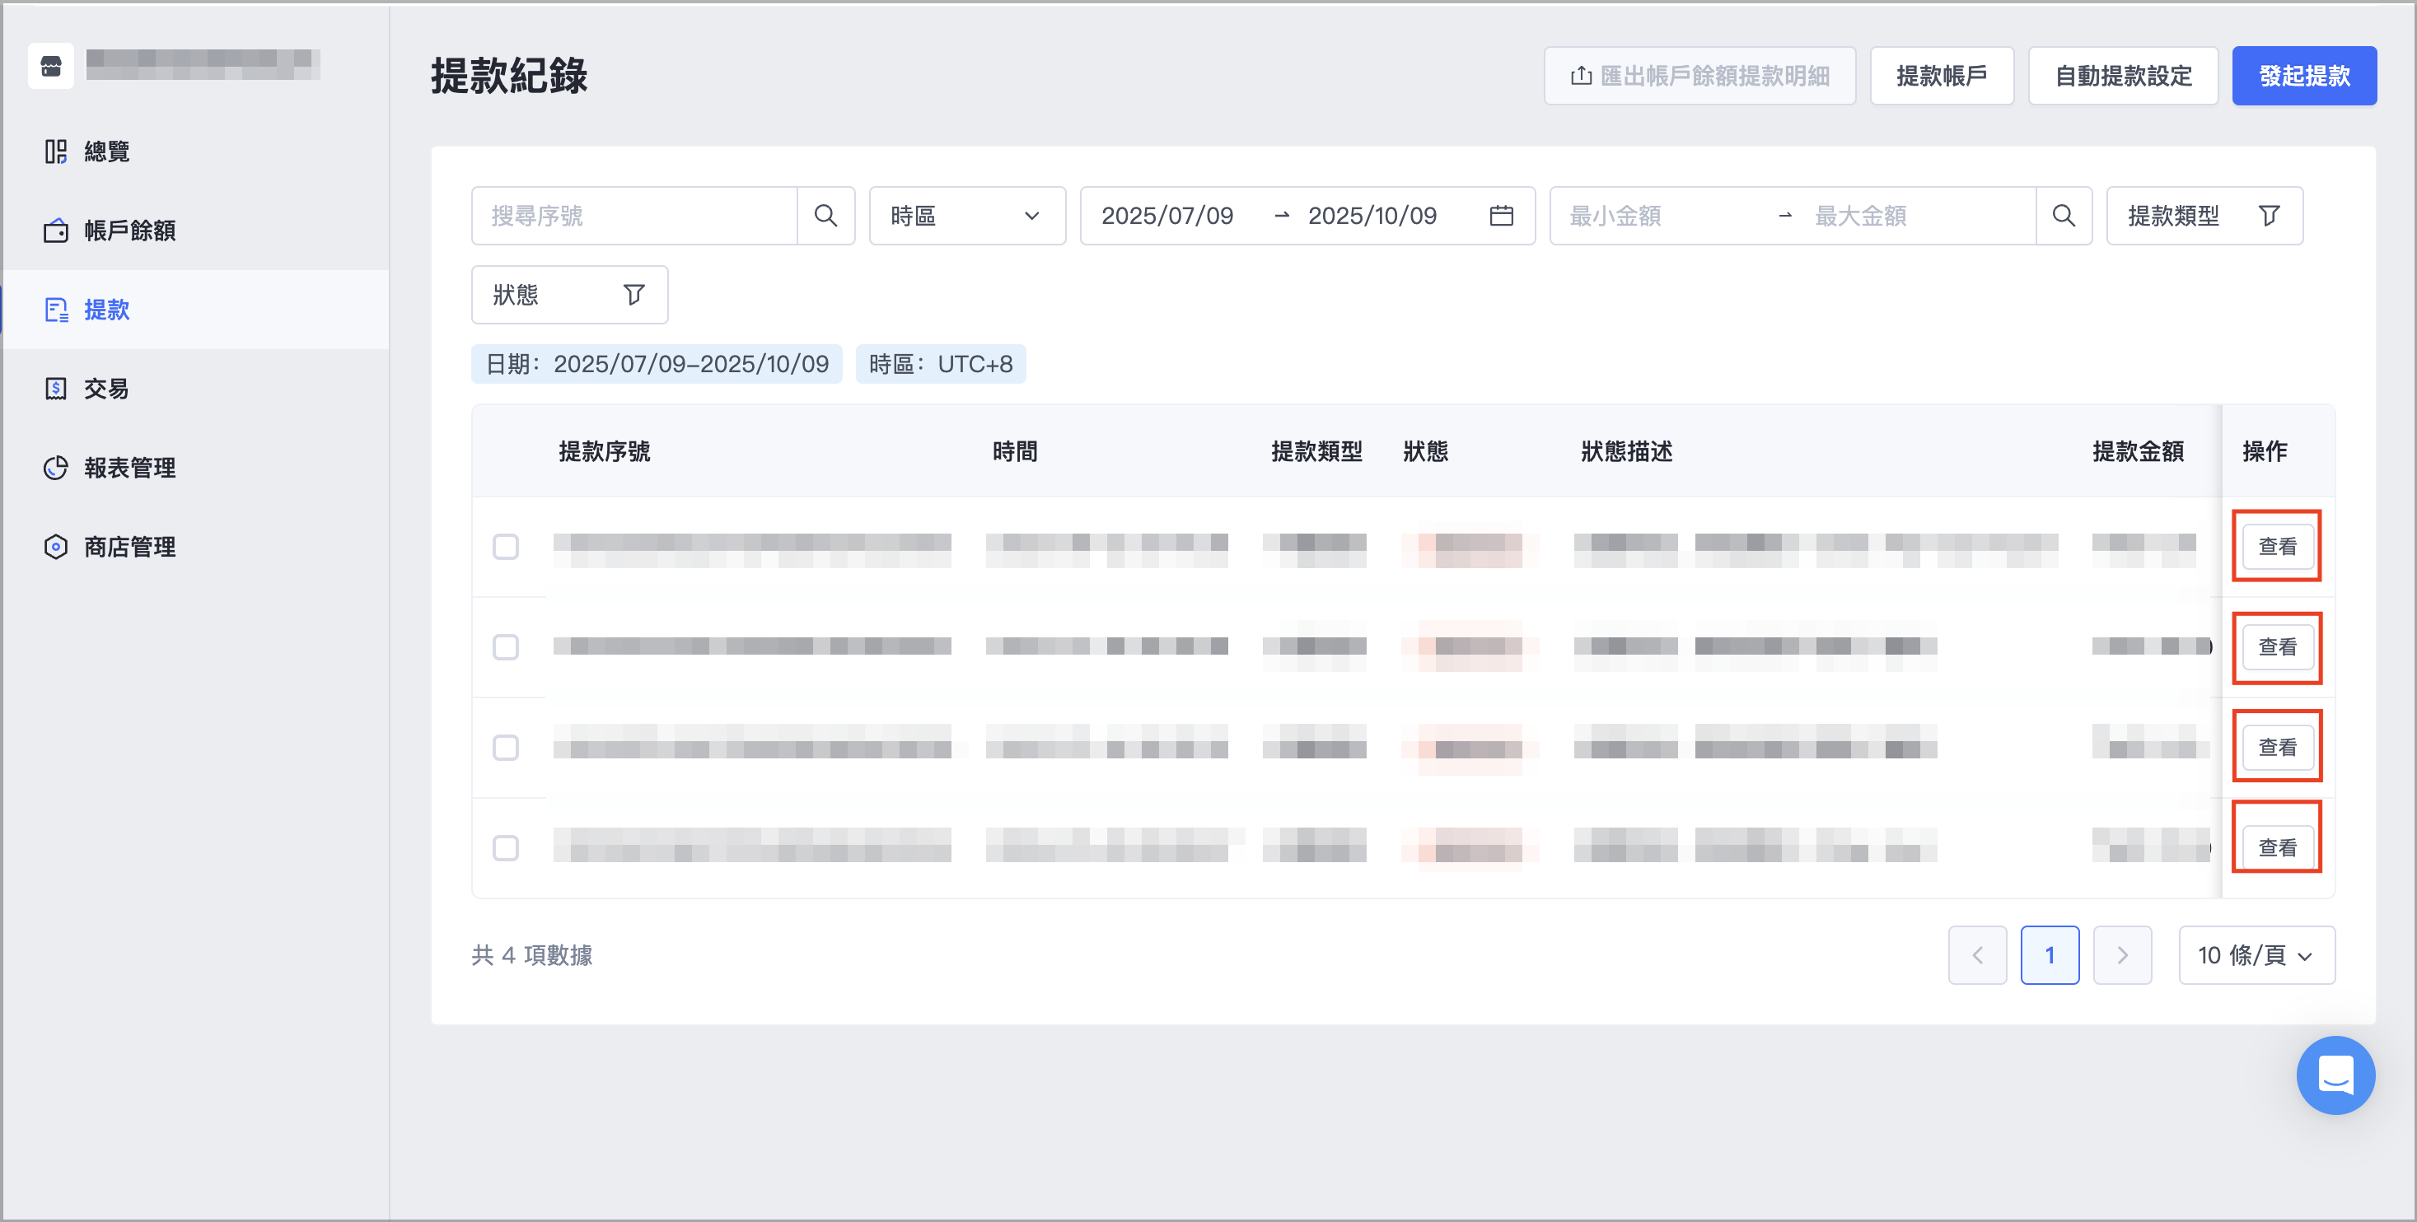Click the filter funnel icon in 提款類型
This screenshot has width=2417, height=1222.
point(2269,216)
